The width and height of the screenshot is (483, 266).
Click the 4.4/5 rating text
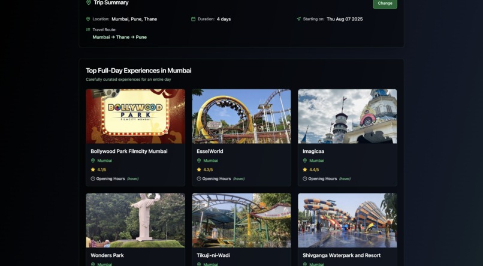314,170
